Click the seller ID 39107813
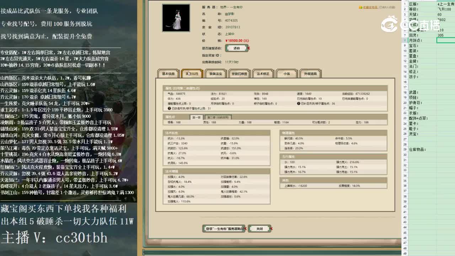 point(232,27)
